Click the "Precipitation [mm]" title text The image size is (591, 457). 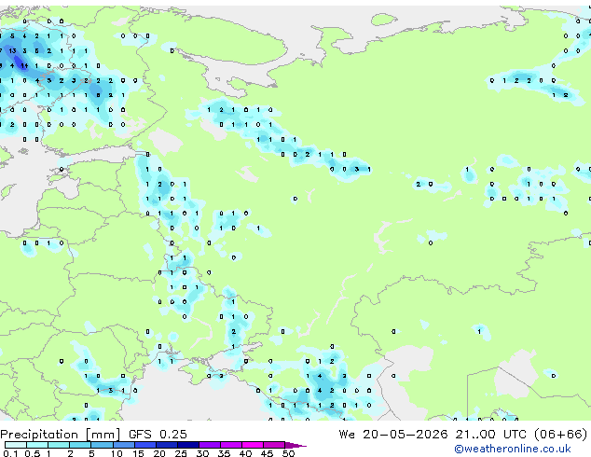pos(61,435)
